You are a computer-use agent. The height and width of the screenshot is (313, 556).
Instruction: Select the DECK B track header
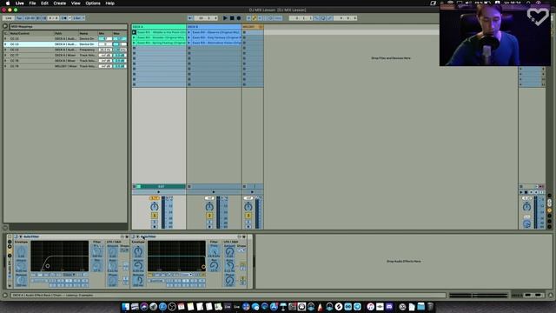tap(214, 27)
